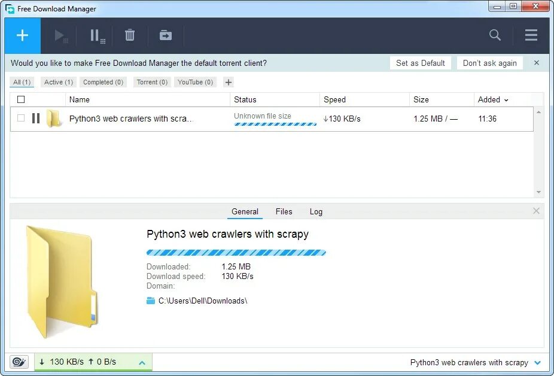Click the download list scrollbar down arrow
This screenshot has width=554, height=376.
point(538,192)
